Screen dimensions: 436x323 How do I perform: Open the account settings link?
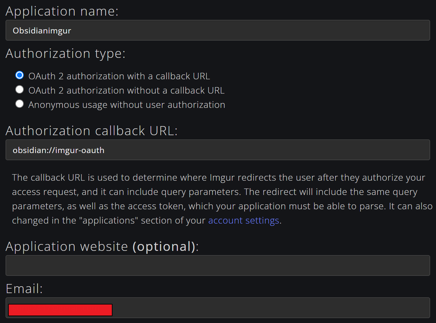(x=244, y=220)
